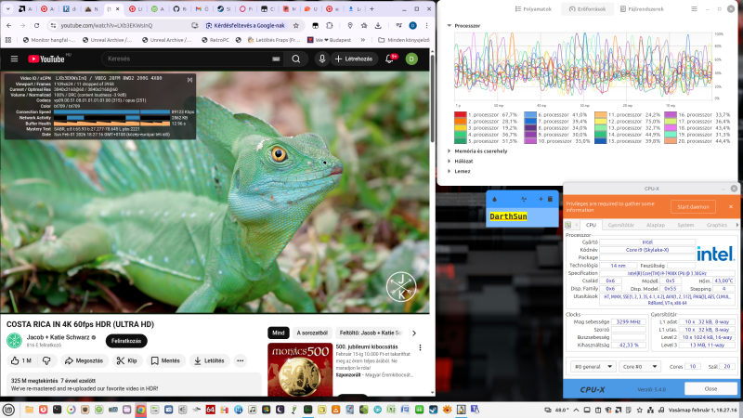This screenshot has width=743, height=418.
Task: Open text formatting icon on sticky note
Action: point(524,199)
